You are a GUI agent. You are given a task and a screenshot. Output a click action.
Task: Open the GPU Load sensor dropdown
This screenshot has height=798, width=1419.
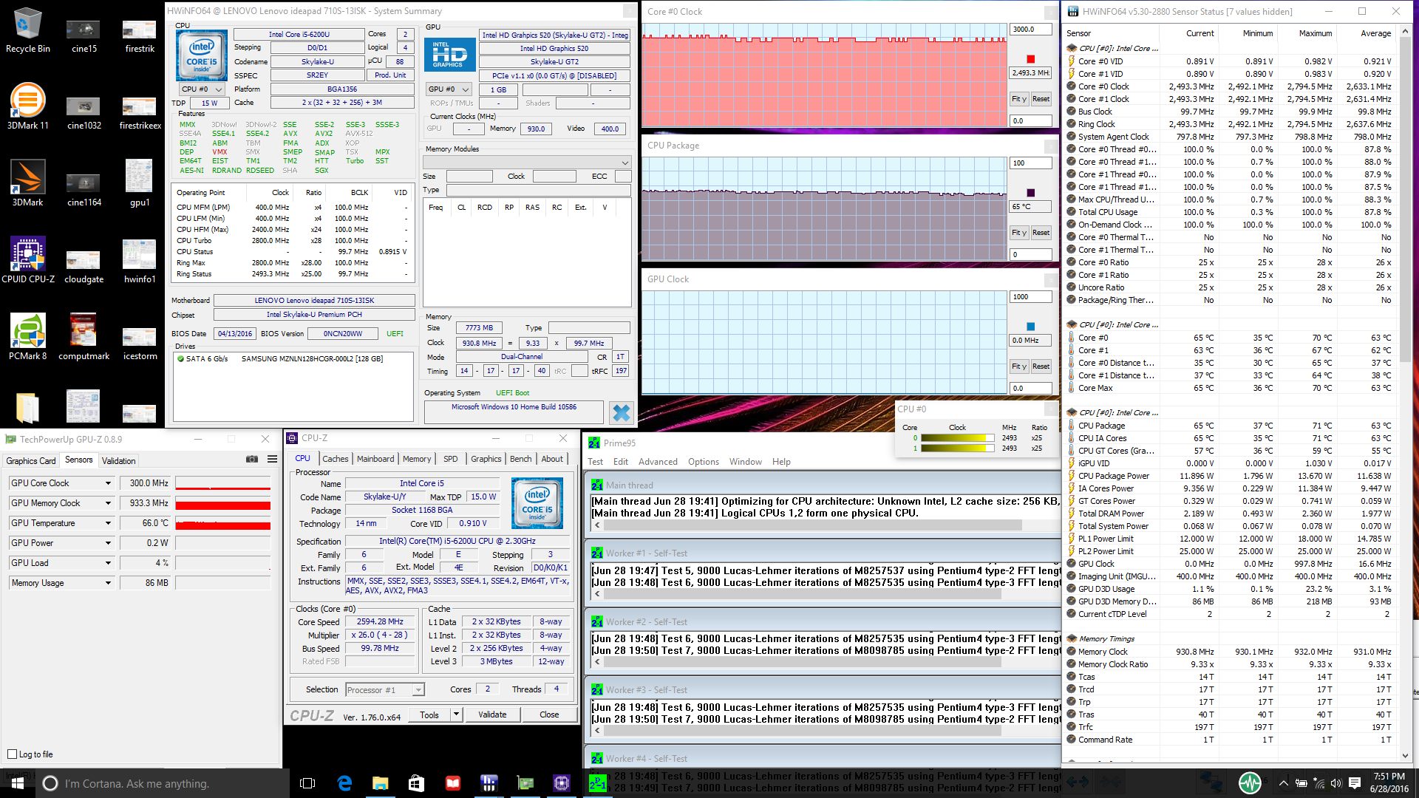108,563
